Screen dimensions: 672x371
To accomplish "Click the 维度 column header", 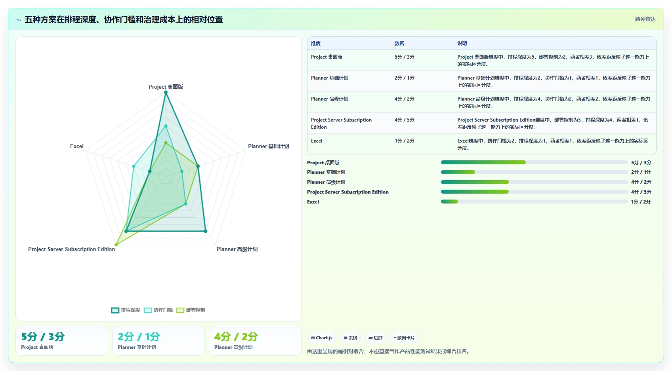I will point(316,44).
